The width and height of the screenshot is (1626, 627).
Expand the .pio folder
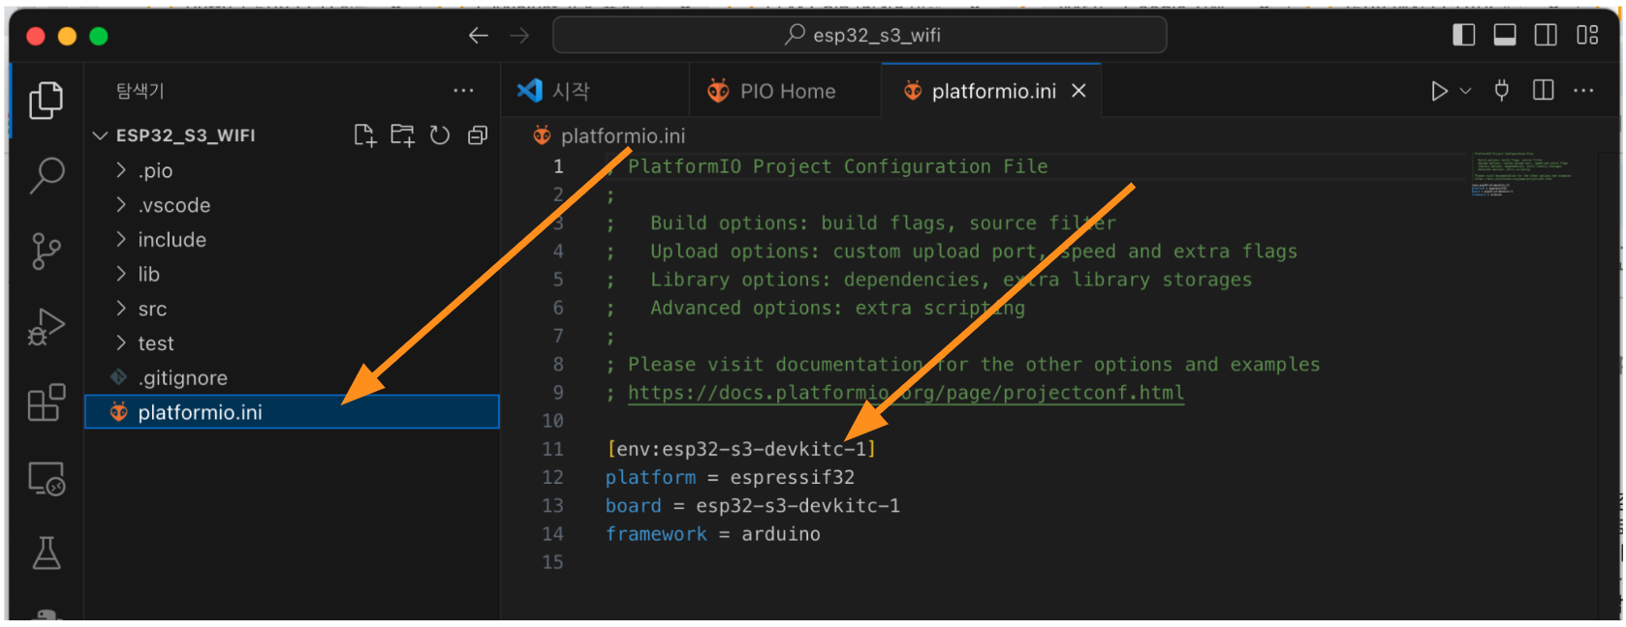tap(291, 171)
